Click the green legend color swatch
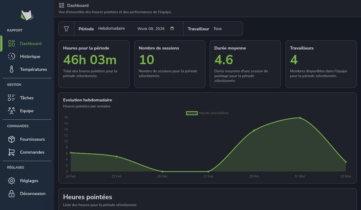 [192, 113]
